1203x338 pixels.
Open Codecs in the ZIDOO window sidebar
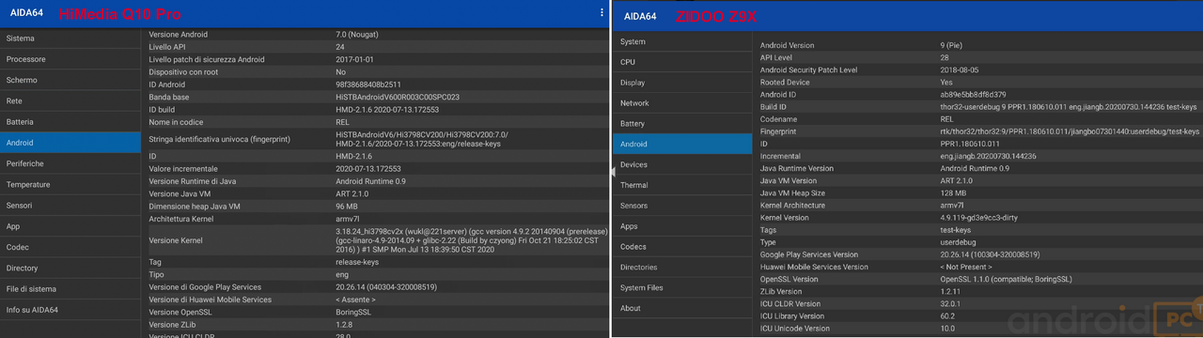point(681,247)
